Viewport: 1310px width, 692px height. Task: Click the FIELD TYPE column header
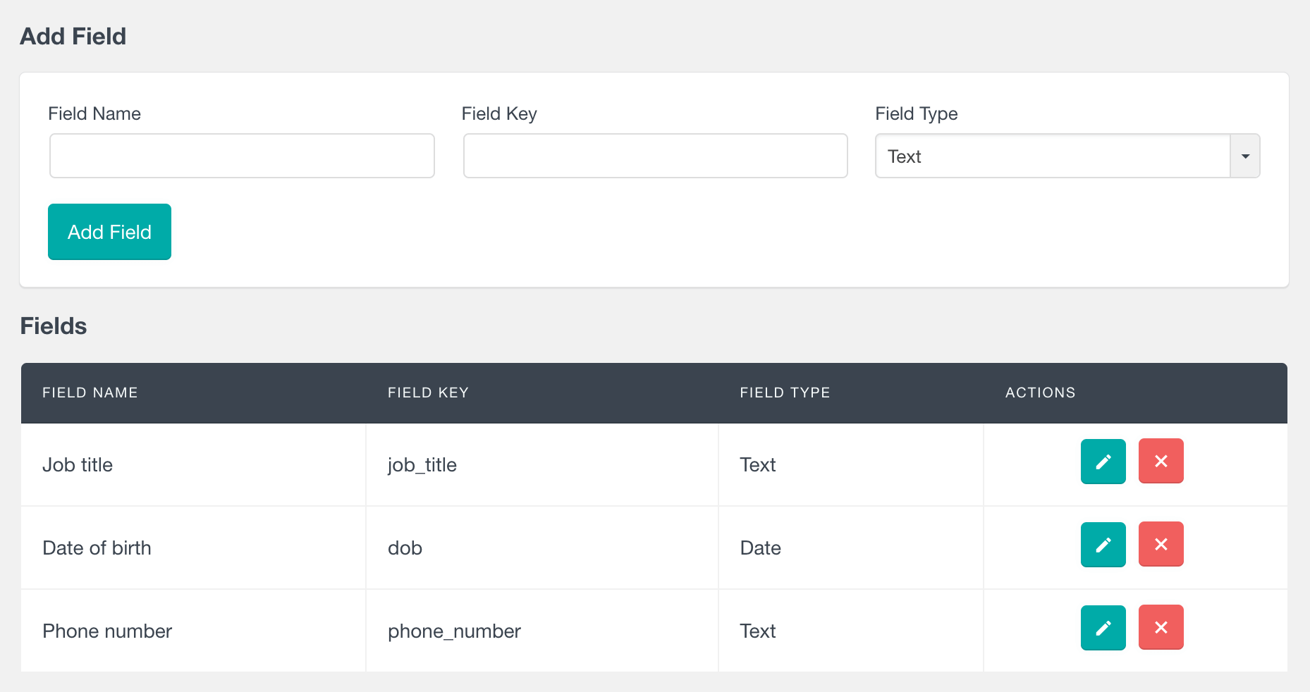[785, 393]
